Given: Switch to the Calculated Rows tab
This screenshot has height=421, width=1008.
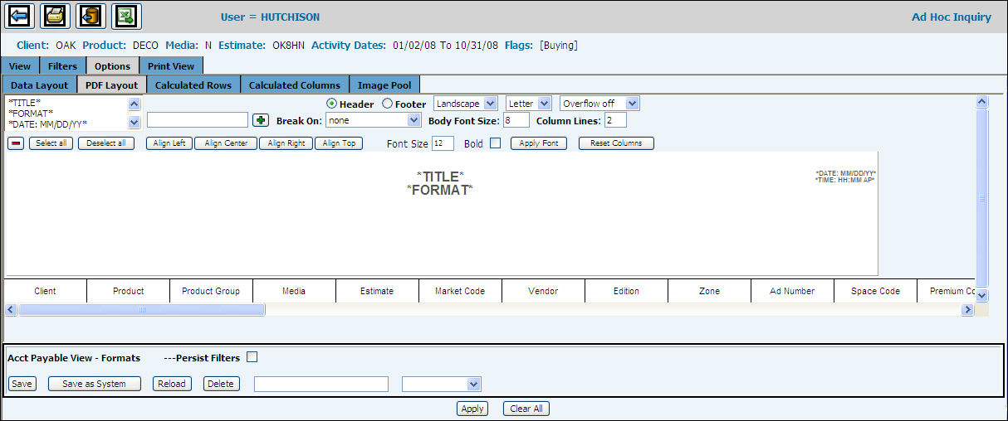Looking at the screenshot, I should coord(193,85).
